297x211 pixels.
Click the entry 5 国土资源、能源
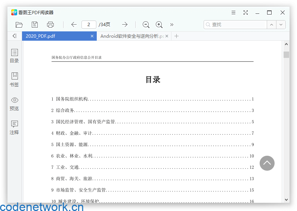pos(152,144)
